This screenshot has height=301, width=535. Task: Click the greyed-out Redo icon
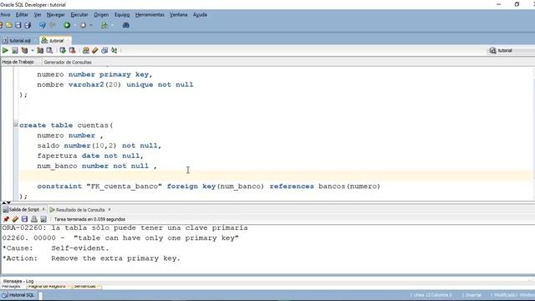click(53, 25)
